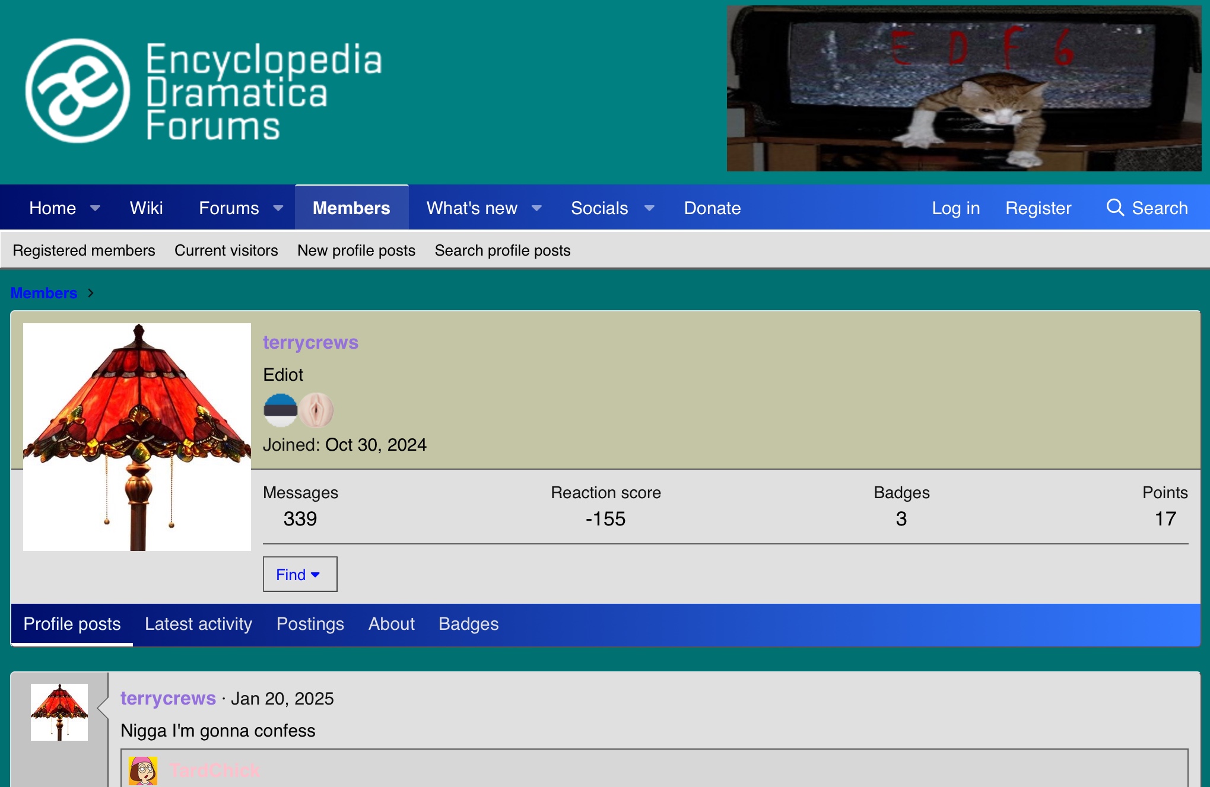Click breadcrumb chevron after Members

click(x=91, y=293)
